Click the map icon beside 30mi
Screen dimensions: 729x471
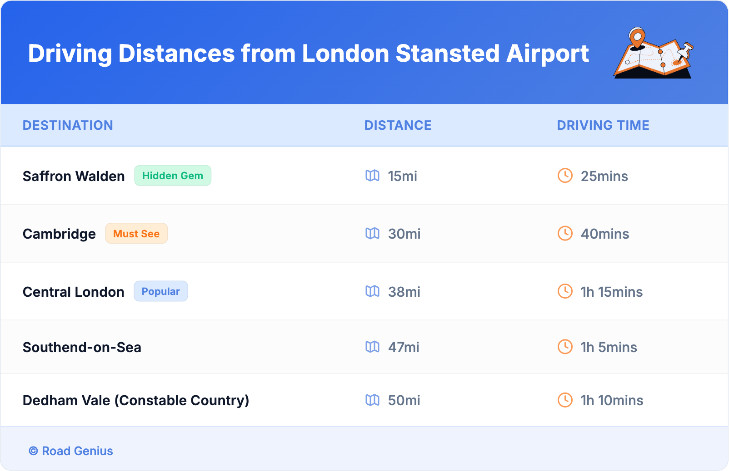pyautogui.click(x=372, y=233)
